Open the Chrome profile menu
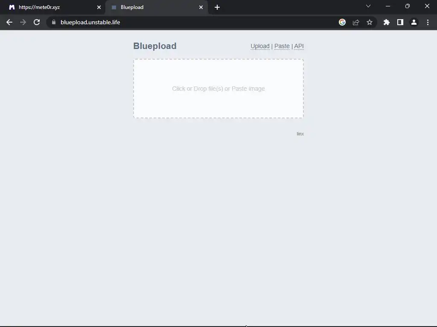437x327 pixels. pyautogui.click(x=414, y=22)
